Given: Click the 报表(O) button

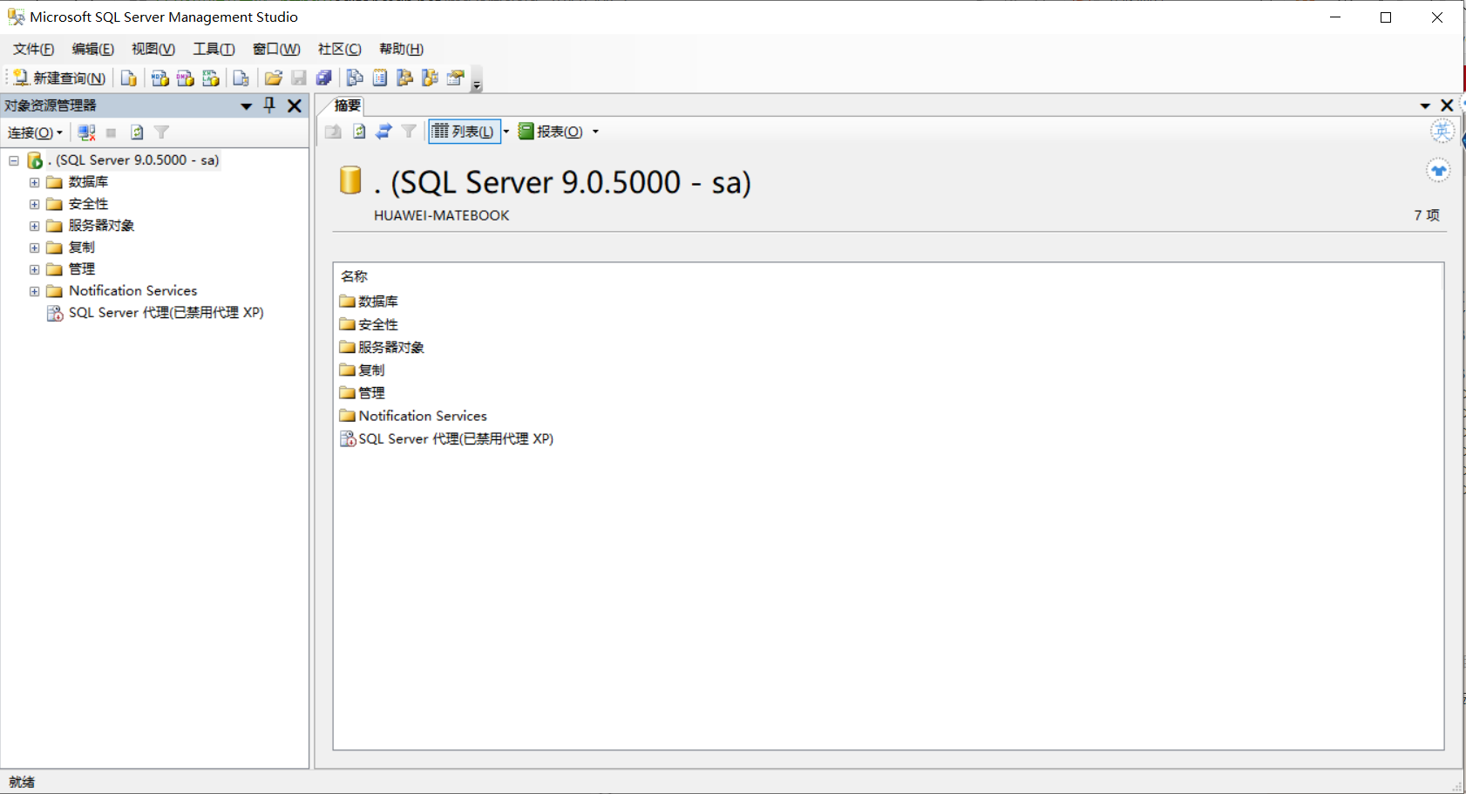Looking at the screenshot, I should (x=551, y=132).
